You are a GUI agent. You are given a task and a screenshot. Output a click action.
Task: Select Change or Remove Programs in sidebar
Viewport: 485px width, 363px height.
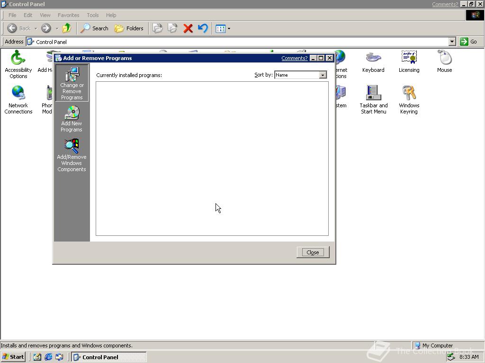[x=72, y=83]
